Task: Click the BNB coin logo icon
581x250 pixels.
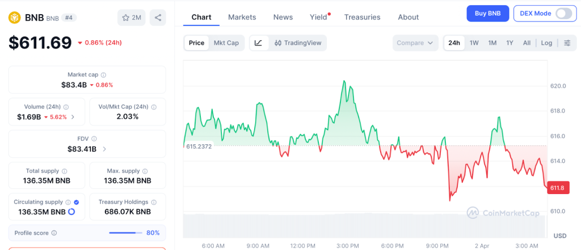Action: [14, 18]
